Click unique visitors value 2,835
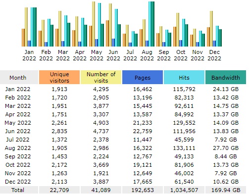The image size is (249, 195). (59, 131)
